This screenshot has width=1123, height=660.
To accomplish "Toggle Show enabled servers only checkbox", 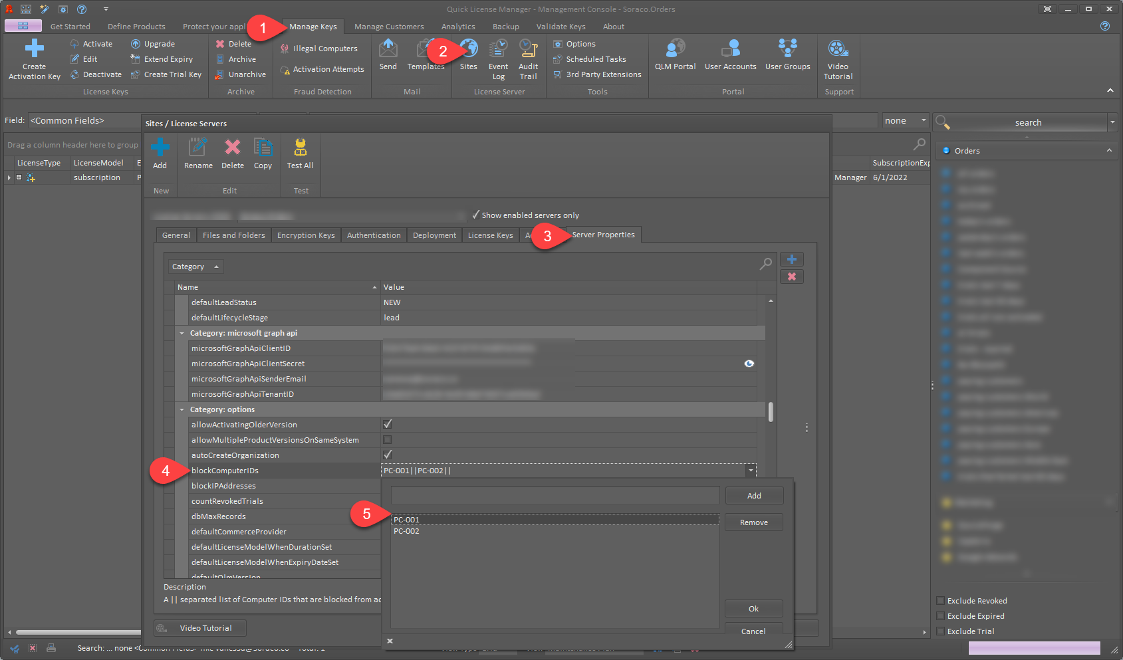I will (475, 215).
